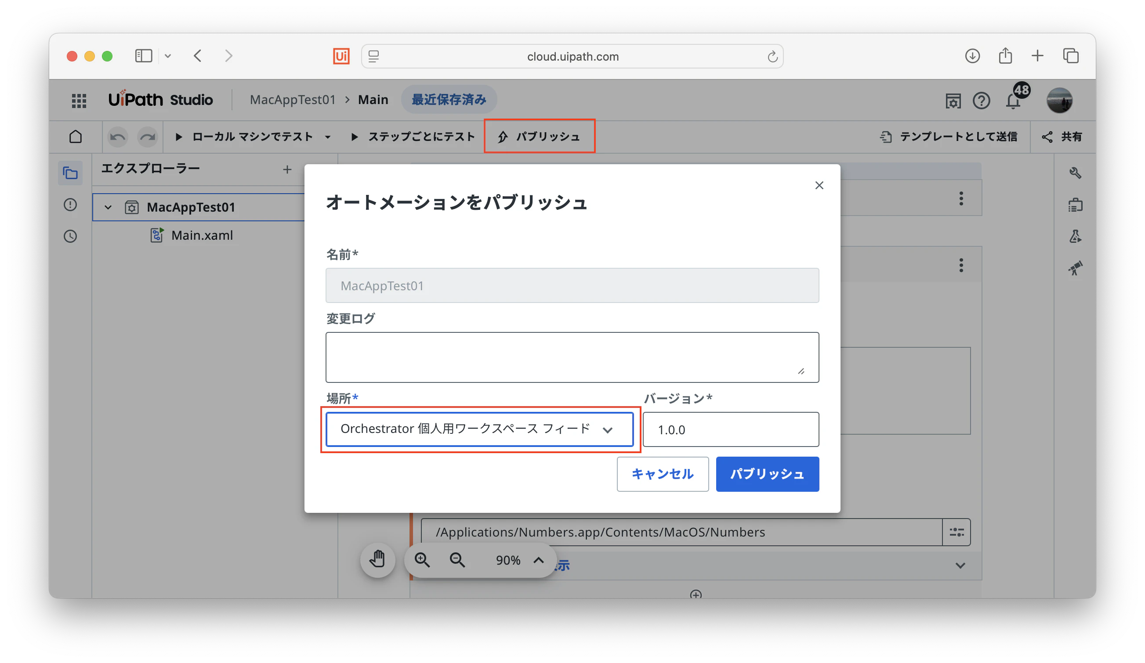1145x663 pixels.
Task: Open the user profile avatar
Action: pos(1060,101)
